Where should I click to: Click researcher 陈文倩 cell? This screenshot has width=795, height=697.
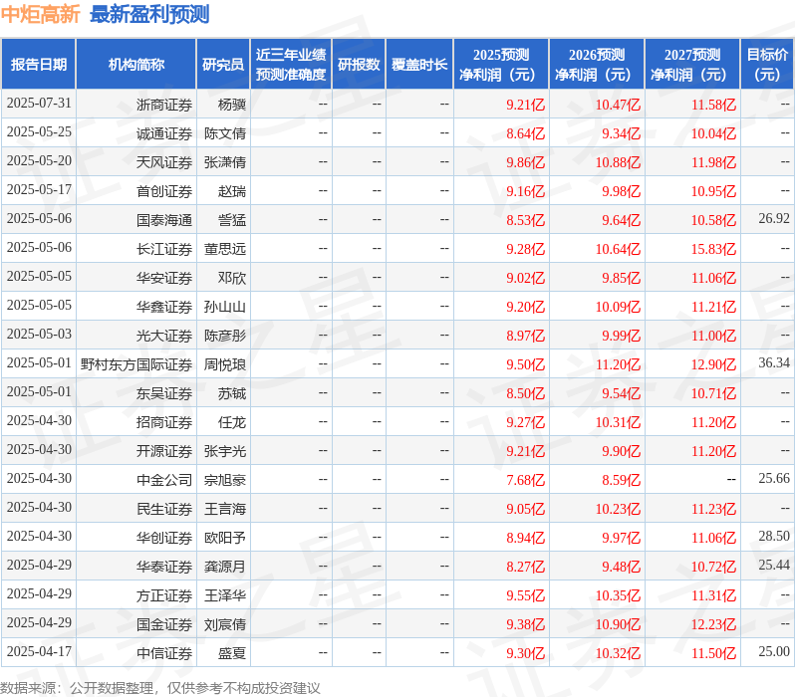pyautogui.click(x=225, y=133)
